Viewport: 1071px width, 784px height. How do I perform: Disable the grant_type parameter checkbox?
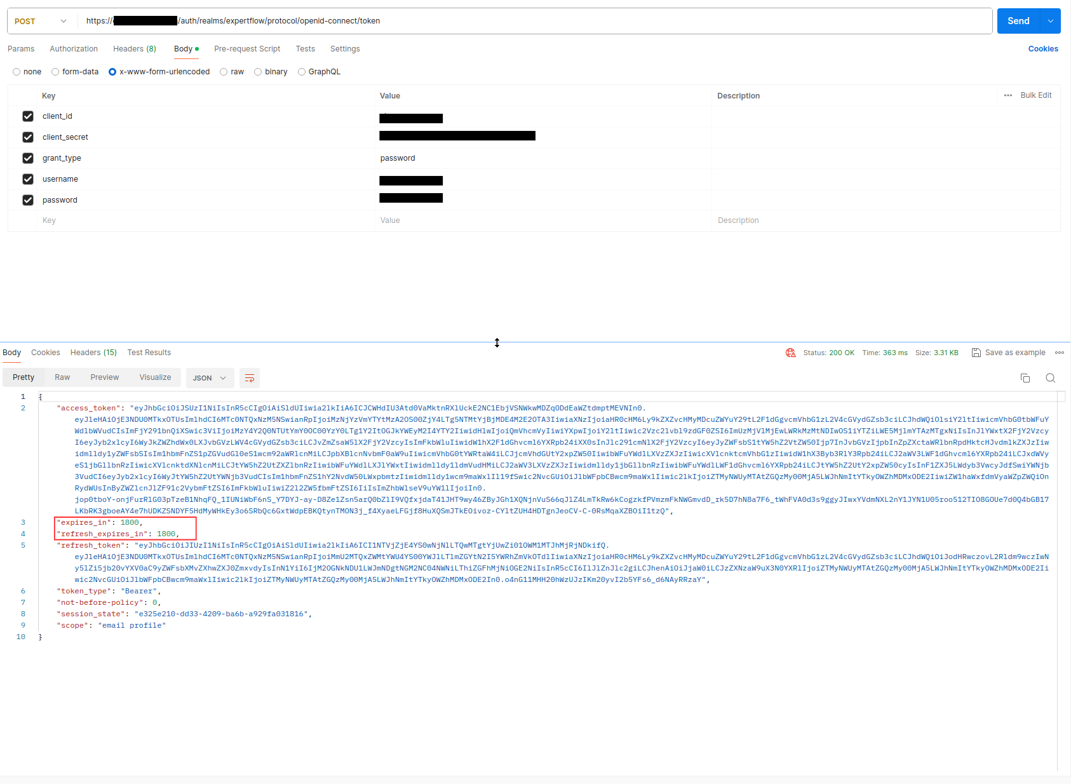[28, 158]
